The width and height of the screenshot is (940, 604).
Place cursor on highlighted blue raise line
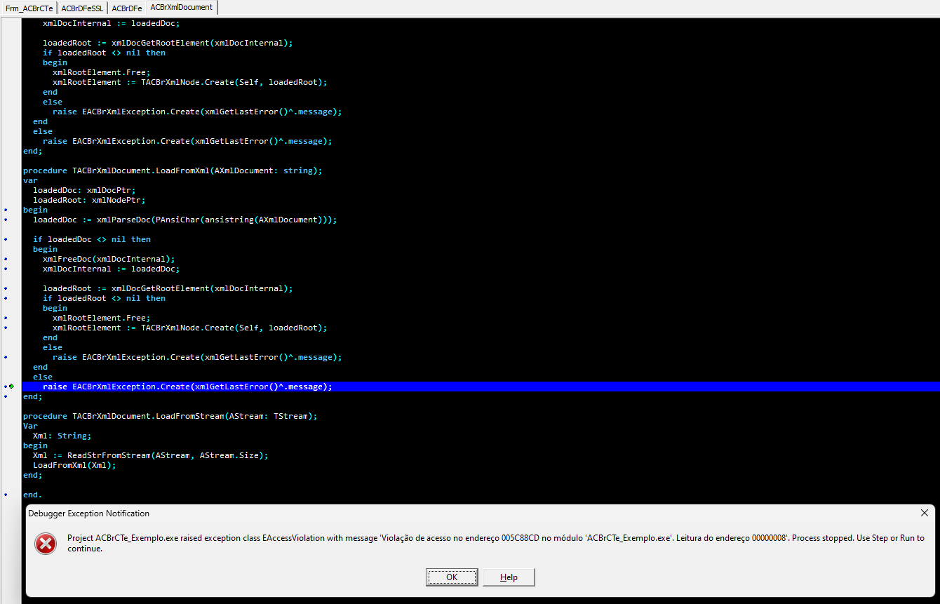(481, 387)
